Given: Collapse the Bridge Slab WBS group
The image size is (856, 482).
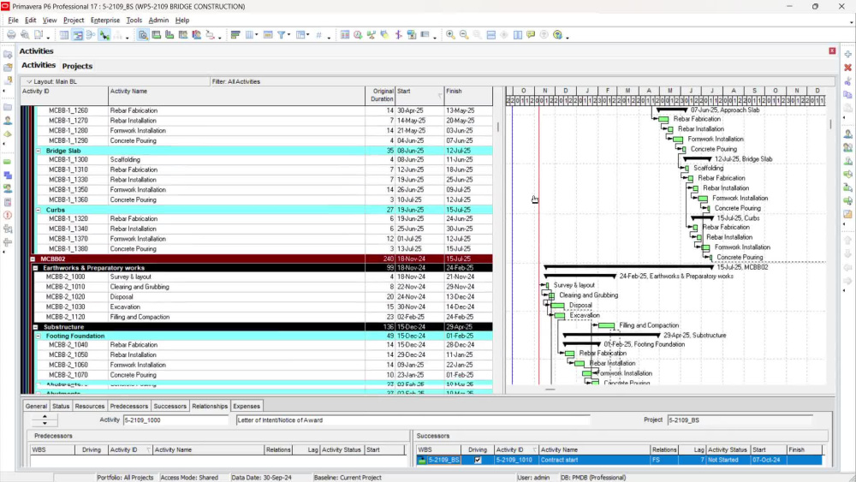Looking at the screenshot, I should (39, 151).
